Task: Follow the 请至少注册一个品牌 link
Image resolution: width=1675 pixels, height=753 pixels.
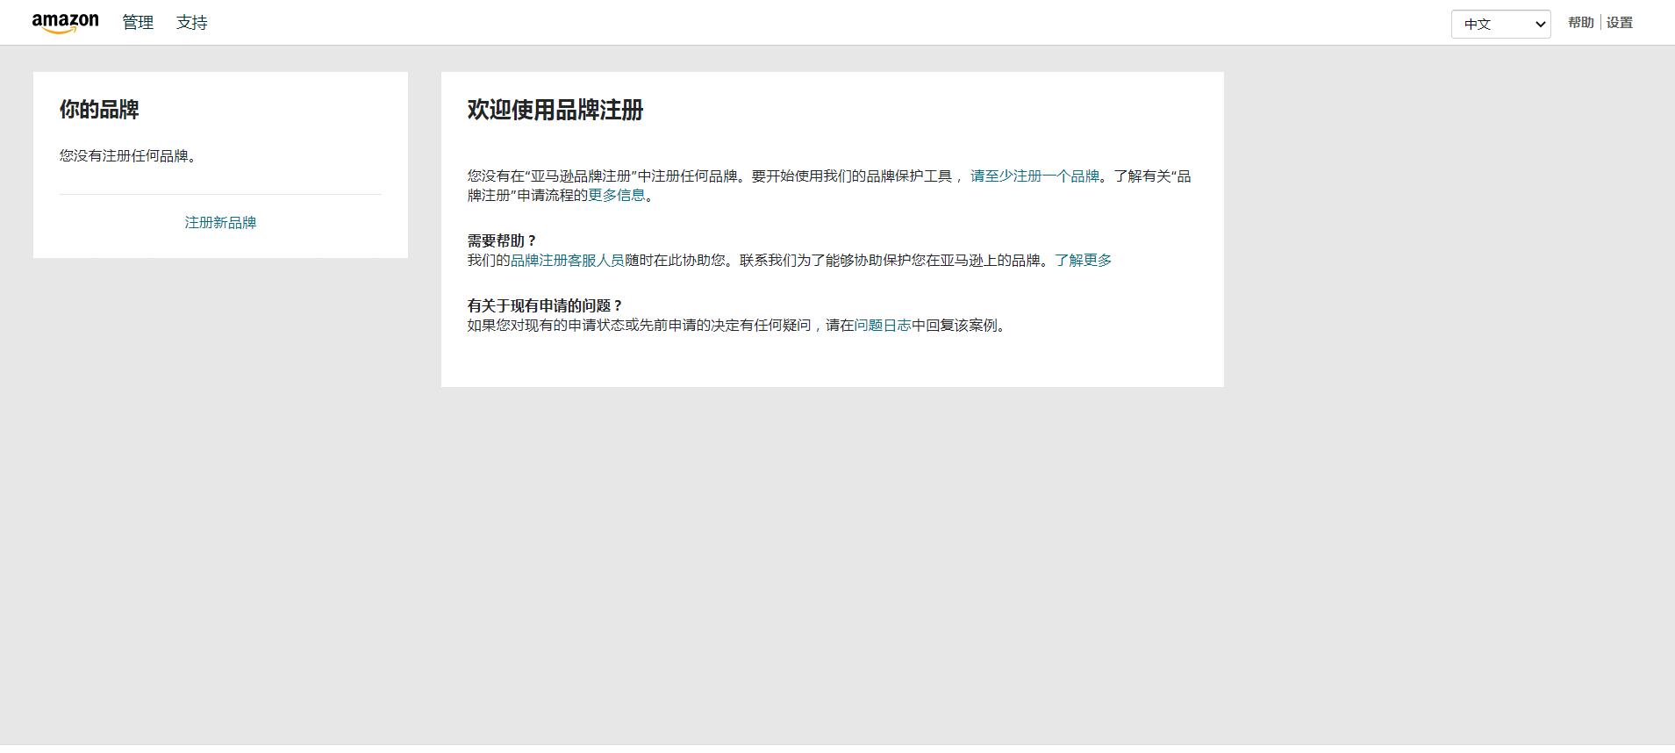Action: [x=1034, y=176]
